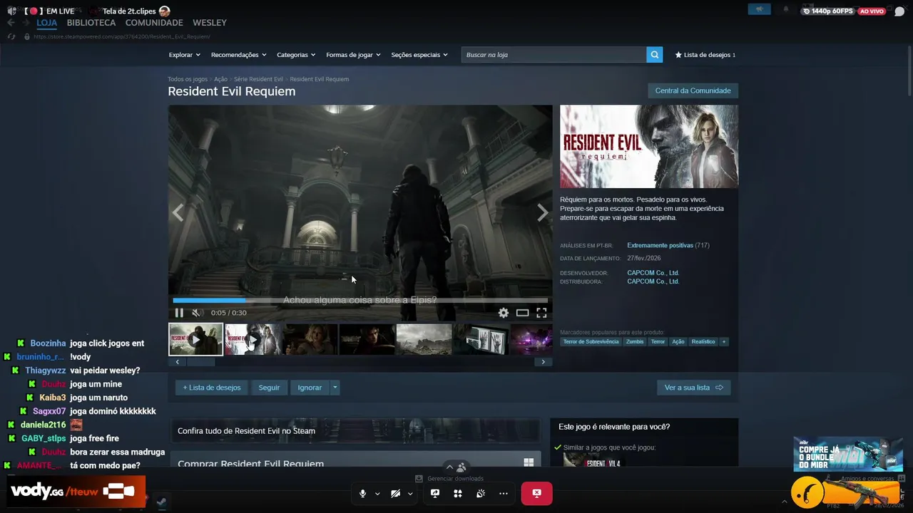This screenshot has height=513, width=913.
Task: Expand the participants panel chevron
Action: pyautogui.click(x=449, y=467)
